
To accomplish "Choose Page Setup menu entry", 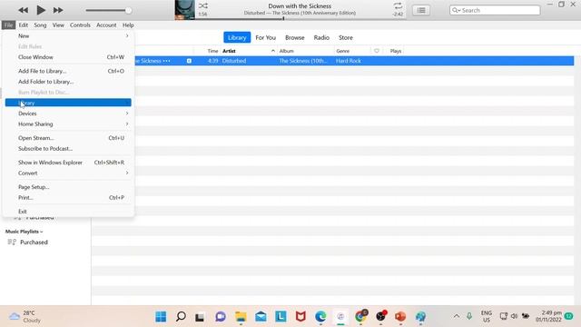I will pyautogui.click(x=68, y=187).
